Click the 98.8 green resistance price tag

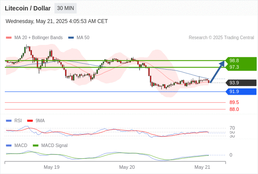[x=241, y=60]
